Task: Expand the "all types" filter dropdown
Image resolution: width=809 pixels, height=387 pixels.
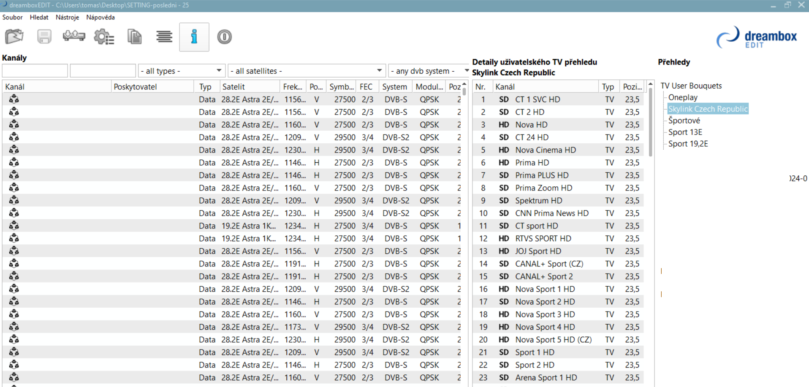Action: (x=182, y=71)
